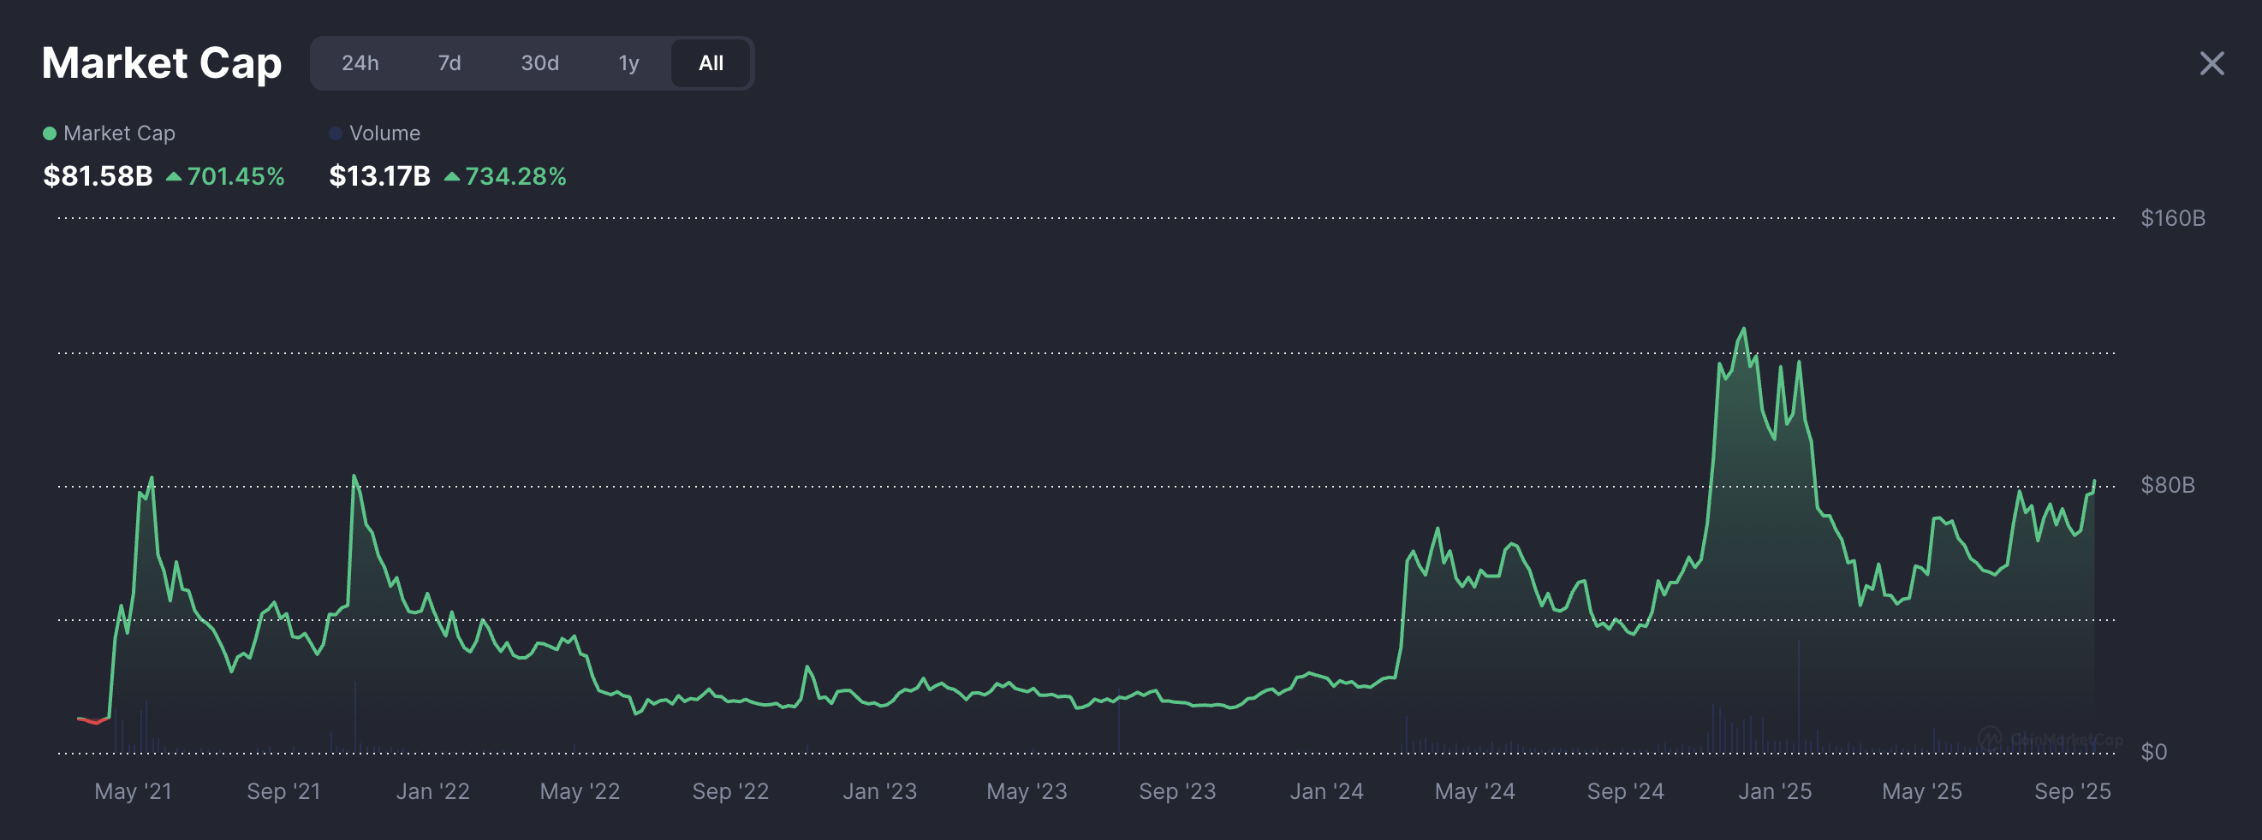Close the Market Cap chart panel

2211,62
